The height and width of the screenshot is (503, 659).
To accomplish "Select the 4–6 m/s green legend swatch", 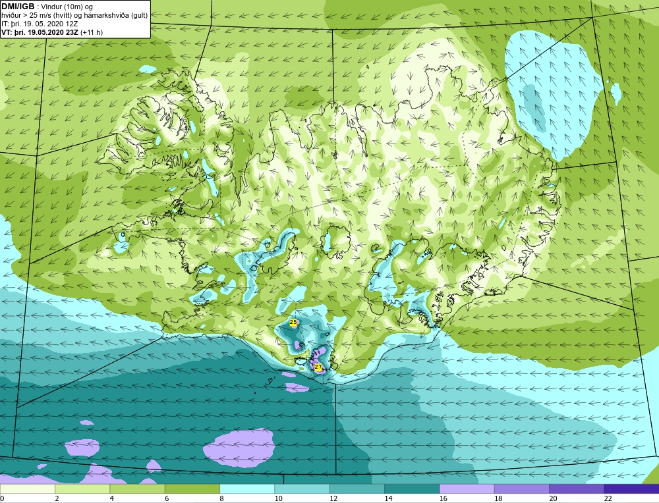I will coord(138,489).
